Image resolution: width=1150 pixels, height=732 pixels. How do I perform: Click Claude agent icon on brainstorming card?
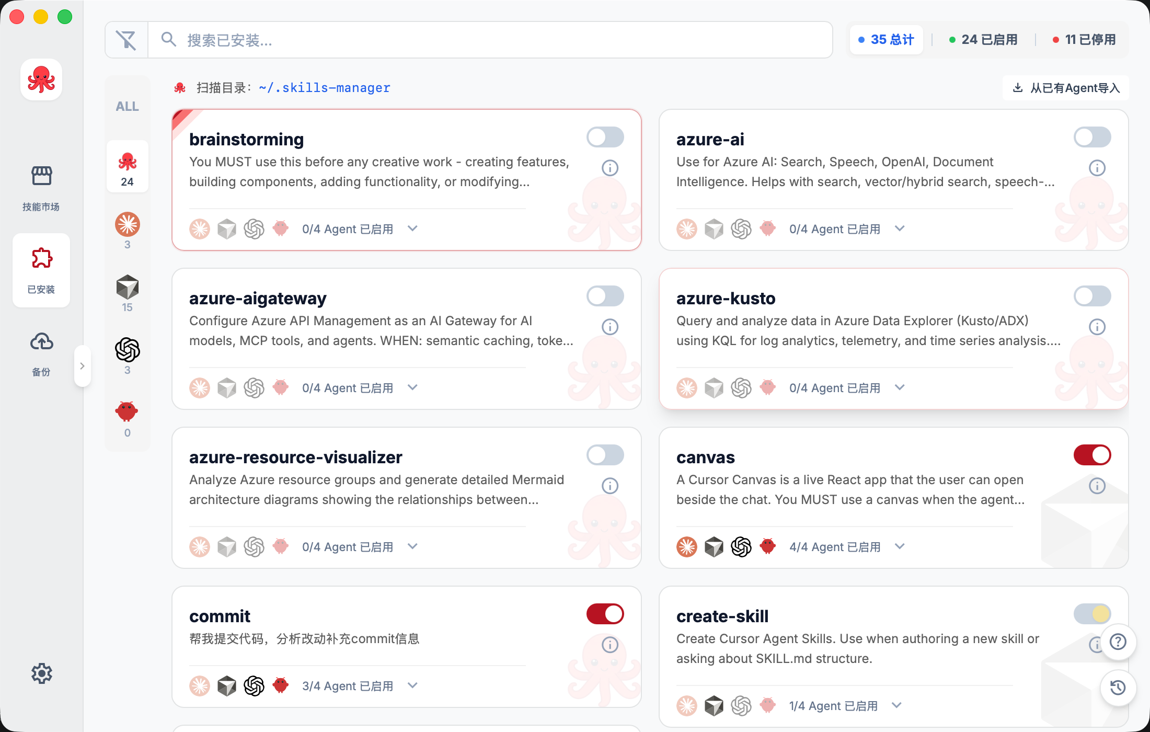tap(200, 229)
